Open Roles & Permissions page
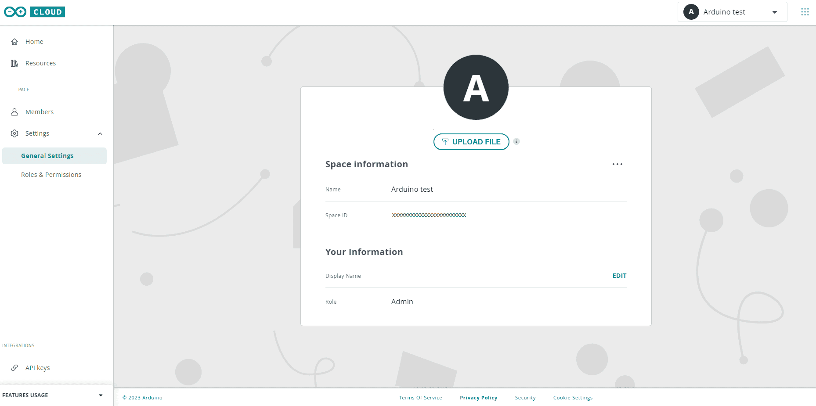 51,175
